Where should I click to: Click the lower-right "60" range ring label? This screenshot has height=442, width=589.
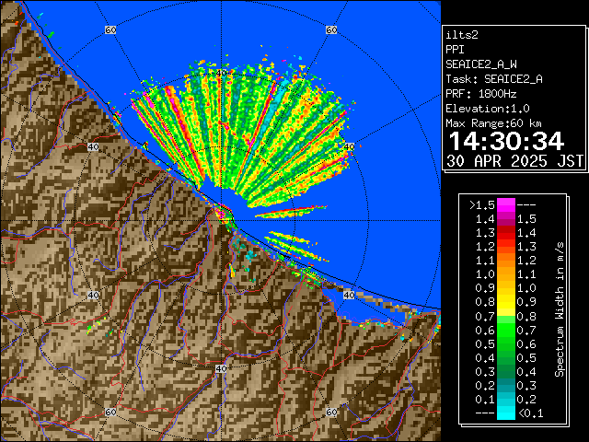pos(331,412)
